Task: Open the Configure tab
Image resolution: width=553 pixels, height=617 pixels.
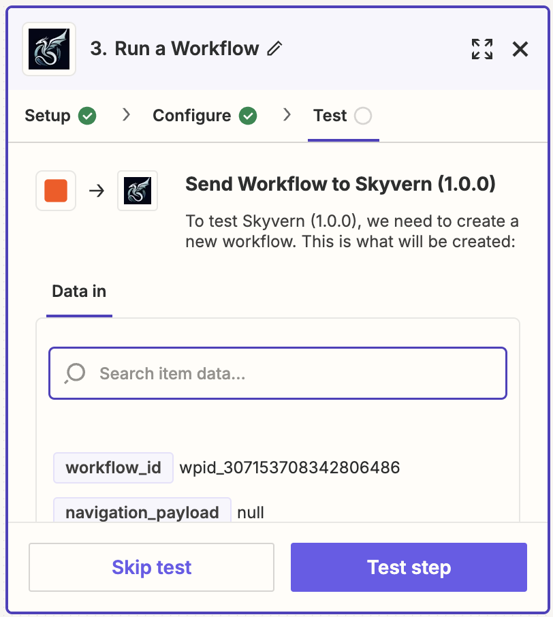Action: tap(192, 116)
